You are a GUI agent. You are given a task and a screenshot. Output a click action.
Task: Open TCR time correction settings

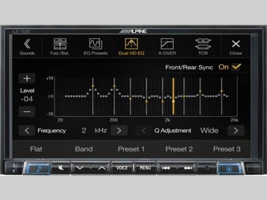(203, 47)
